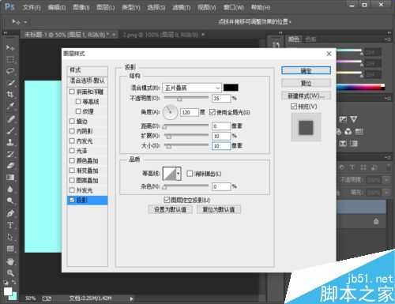Select the Blur drop tool
The height and width of the screenshot is (304, 395).
tap(10, 190)
